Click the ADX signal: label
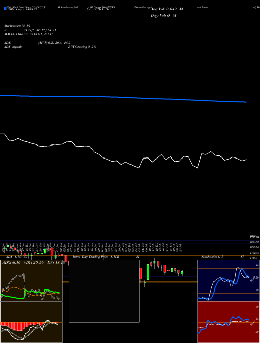This screenshot has height=343, width=260. (13, 47)
